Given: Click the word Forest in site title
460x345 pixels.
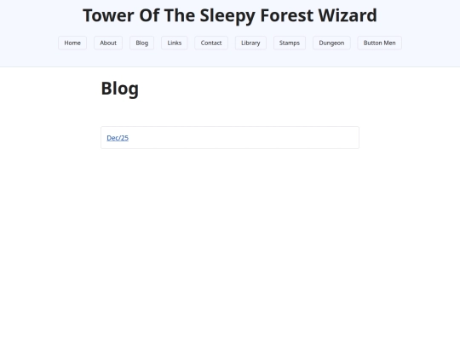Looking at the screenshot, I should coord(286,15).
